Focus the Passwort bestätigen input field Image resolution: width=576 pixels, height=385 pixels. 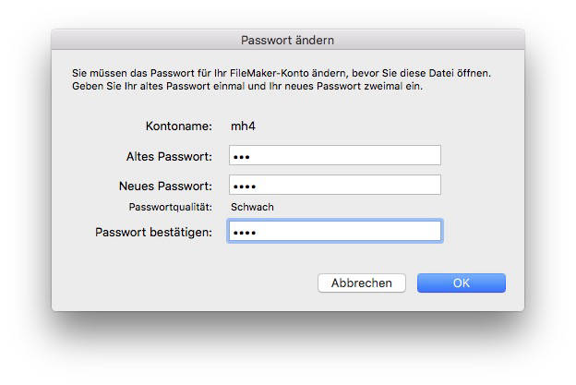(334, 231)
